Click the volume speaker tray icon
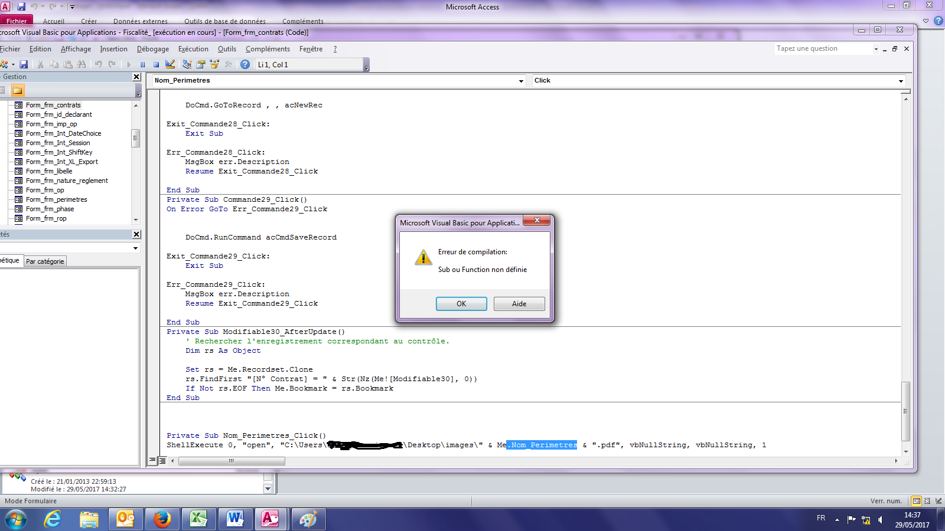The image size is (945, 531). click(x=881, y=520)
